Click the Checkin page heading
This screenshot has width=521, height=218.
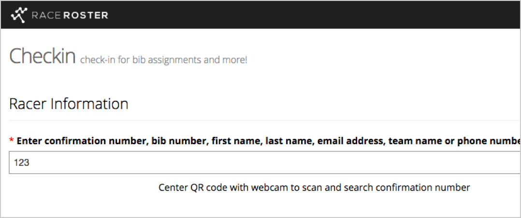[43, 56]
